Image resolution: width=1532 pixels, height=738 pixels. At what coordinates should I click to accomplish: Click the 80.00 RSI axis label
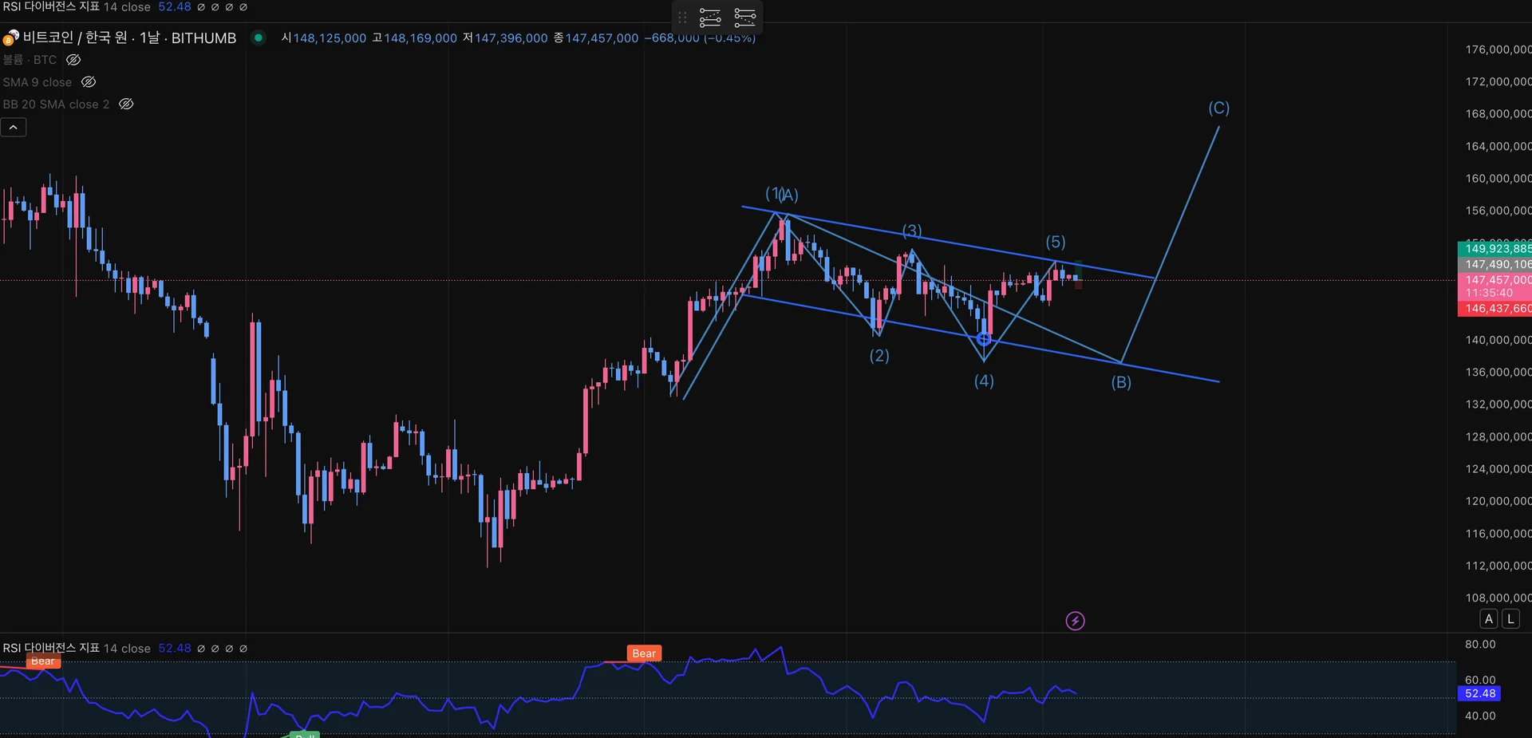coord(1480,645)
